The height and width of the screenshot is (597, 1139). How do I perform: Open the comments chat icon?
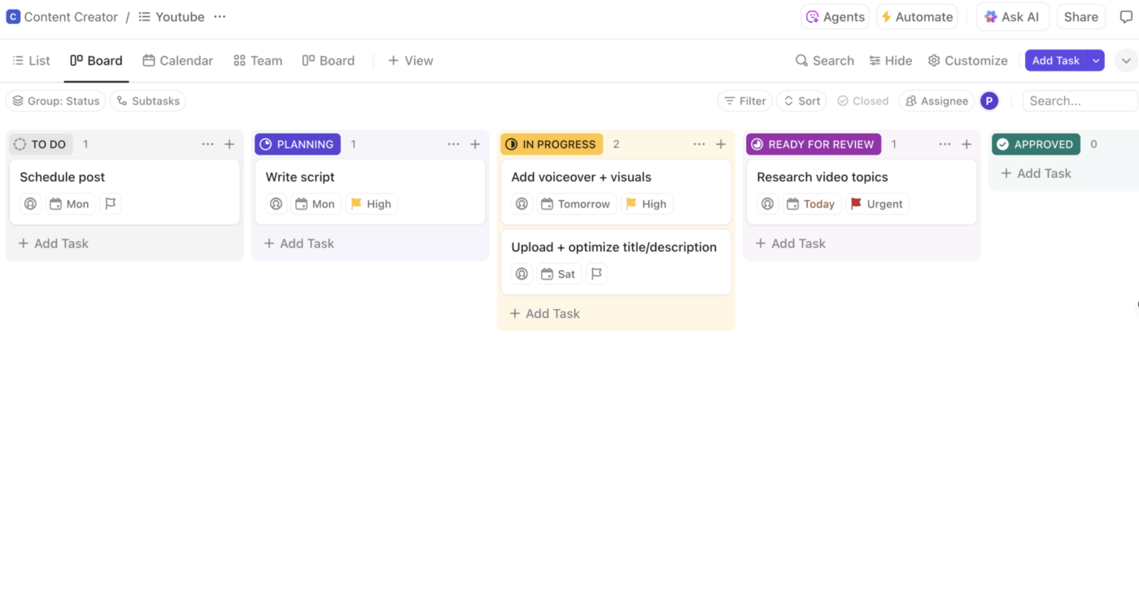1126,16
